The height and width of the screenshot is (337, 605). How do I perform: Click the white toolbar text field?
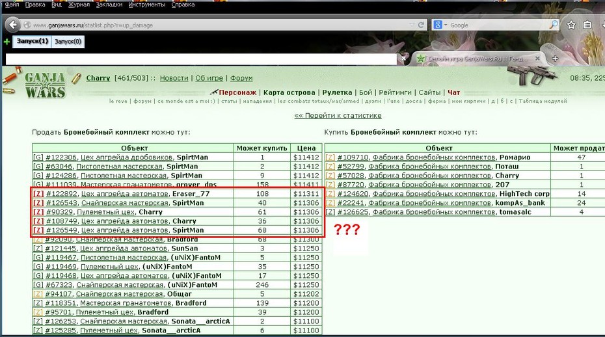point(201,59)
